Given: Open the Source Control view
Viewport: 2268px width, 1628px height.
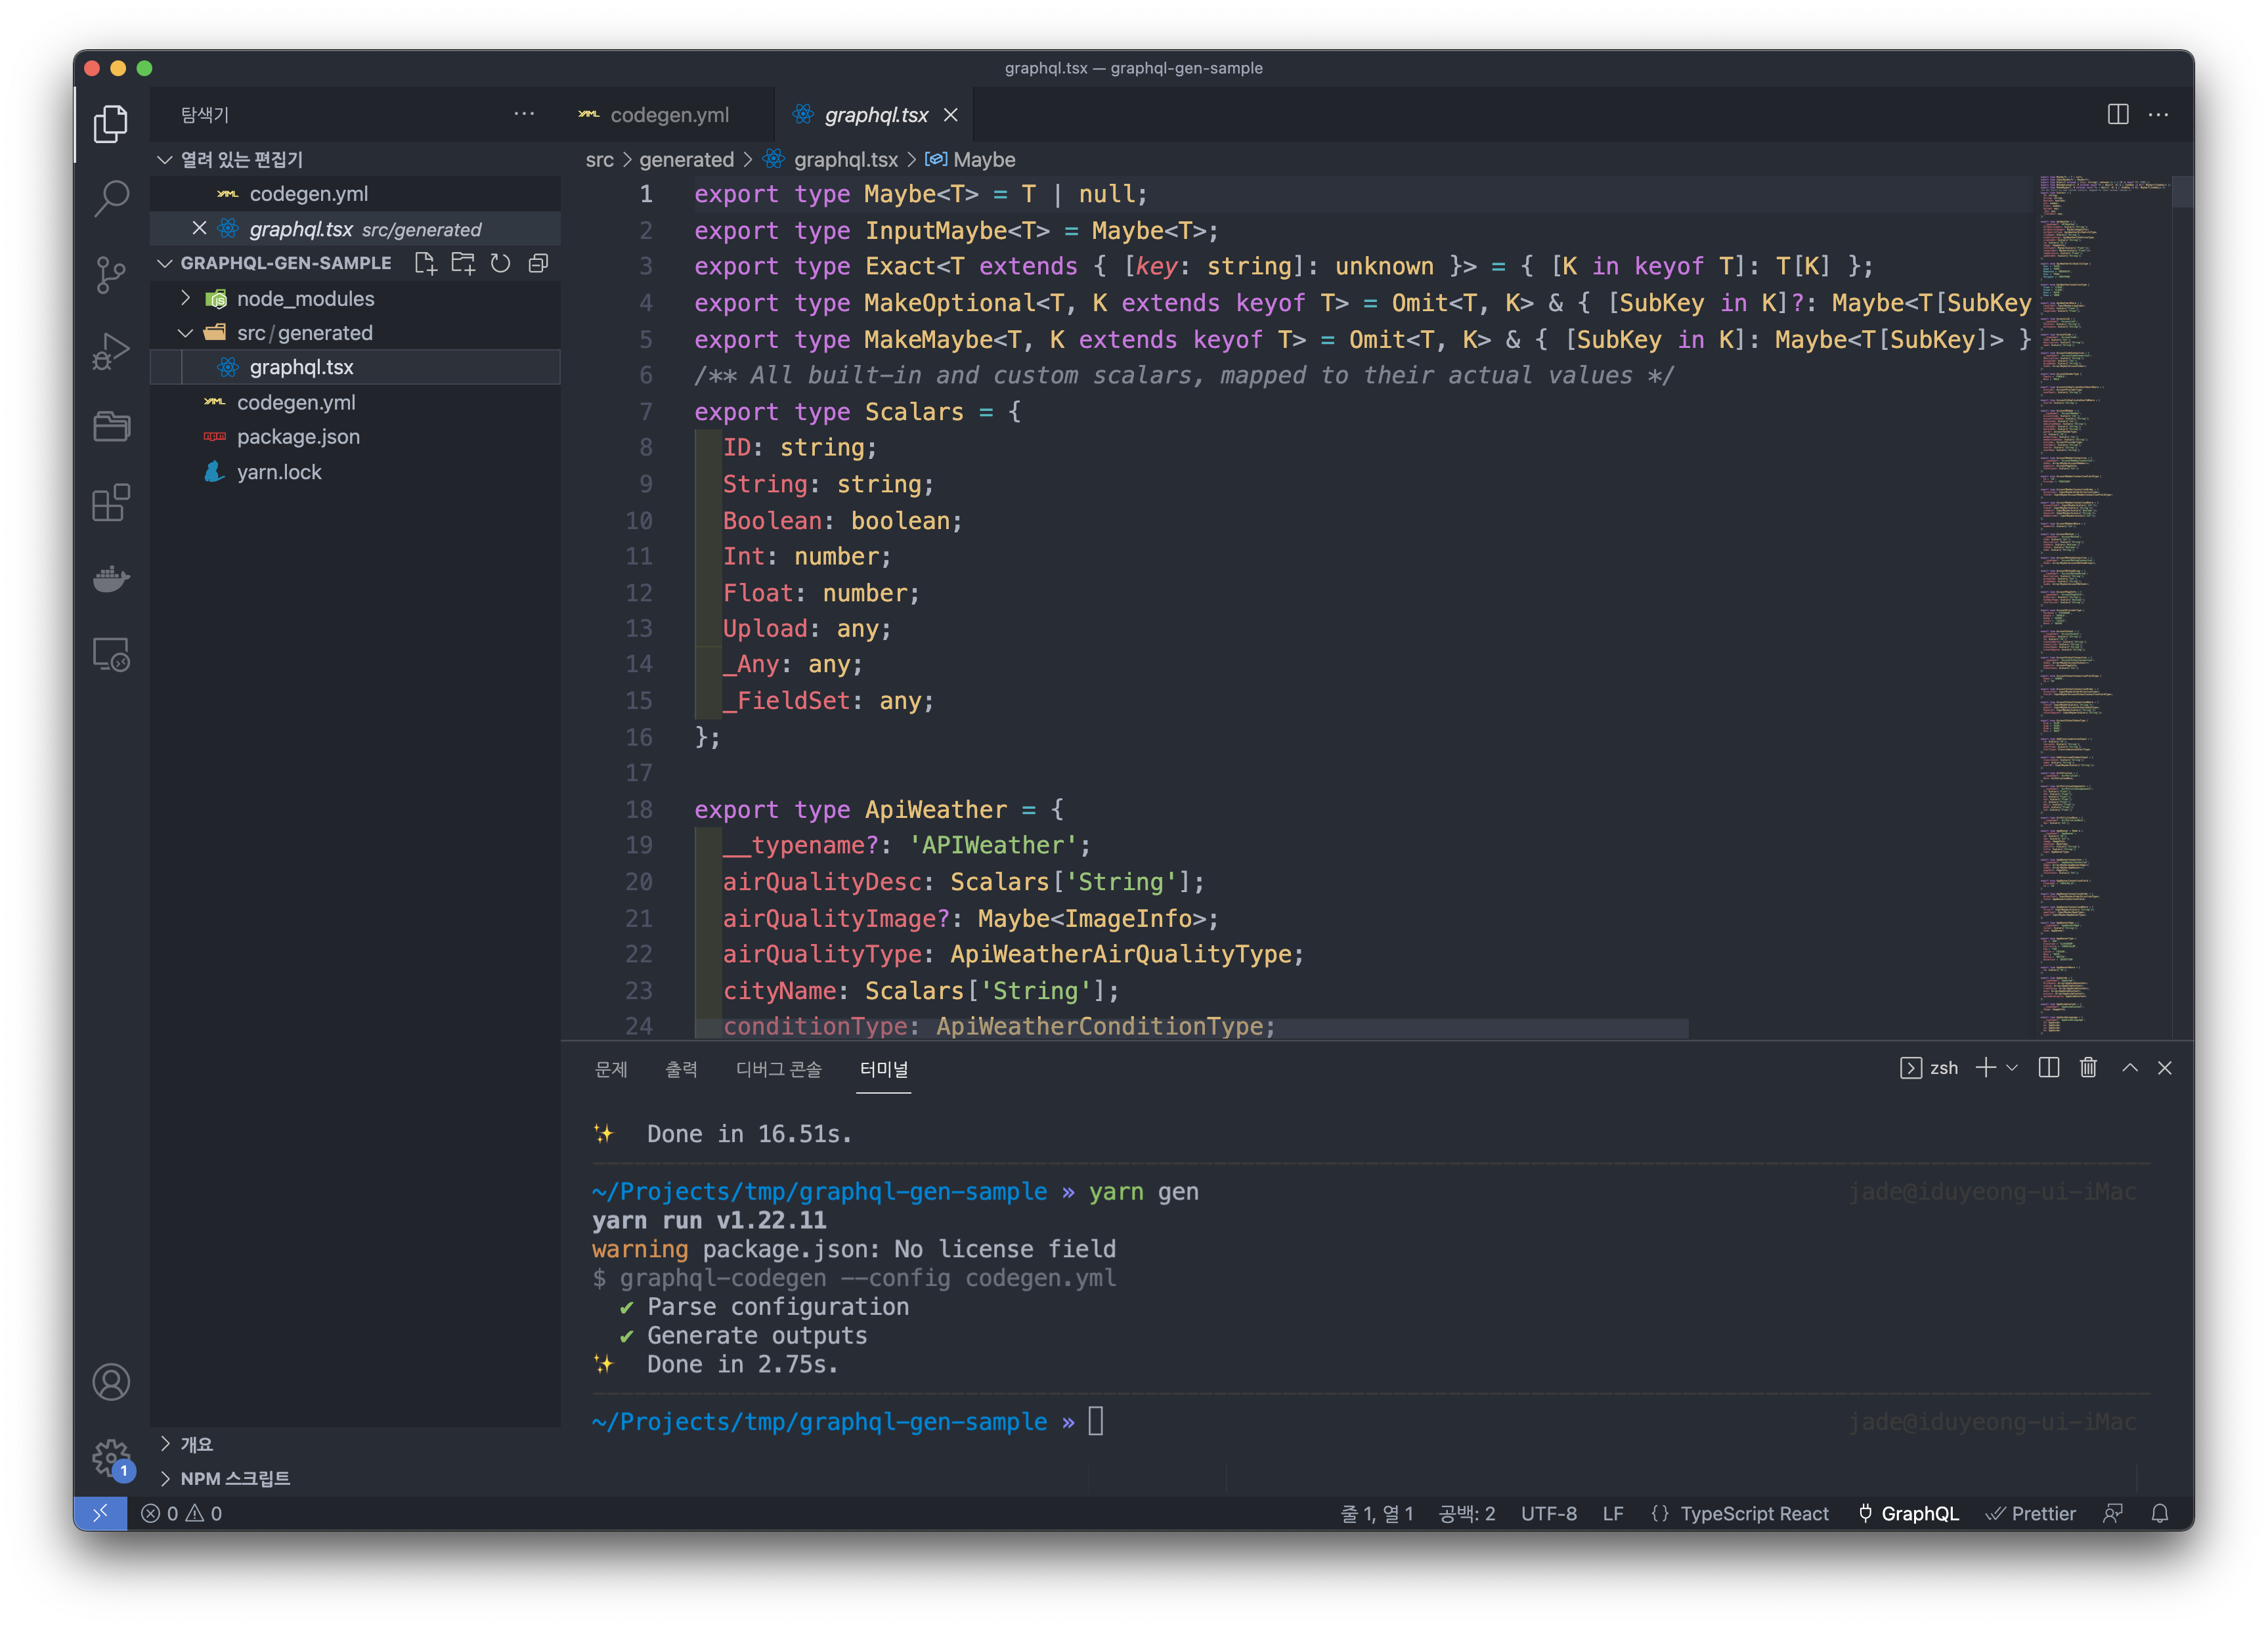Looking at the screenshot, I should [x=111, y=274].
